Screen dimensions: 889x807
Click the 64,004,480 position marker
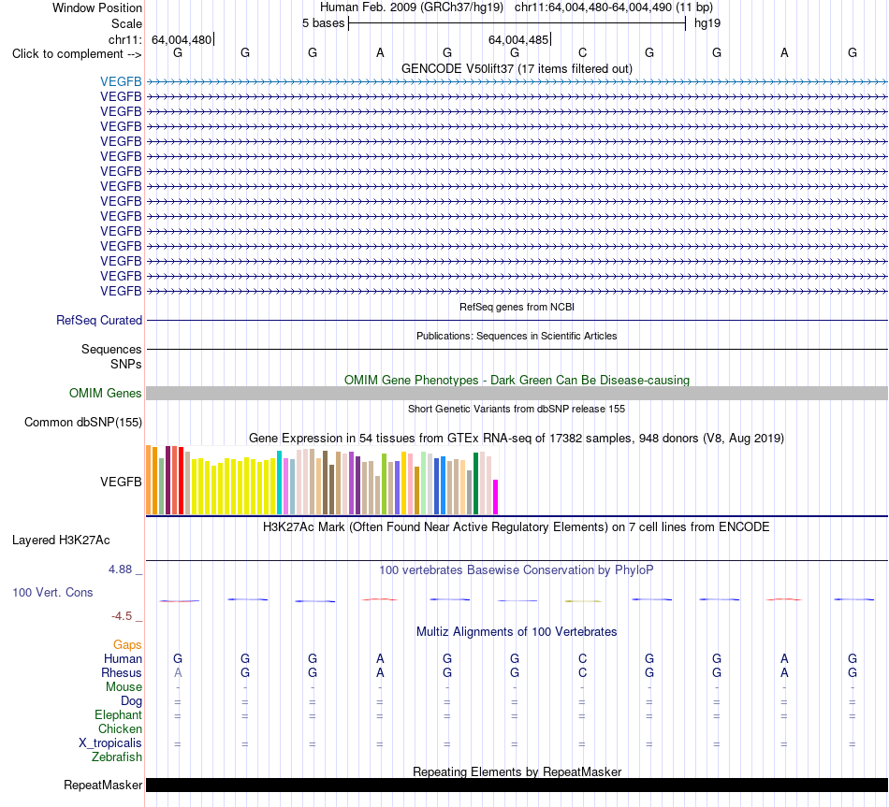pyautogui.click(x=182, y=39)
